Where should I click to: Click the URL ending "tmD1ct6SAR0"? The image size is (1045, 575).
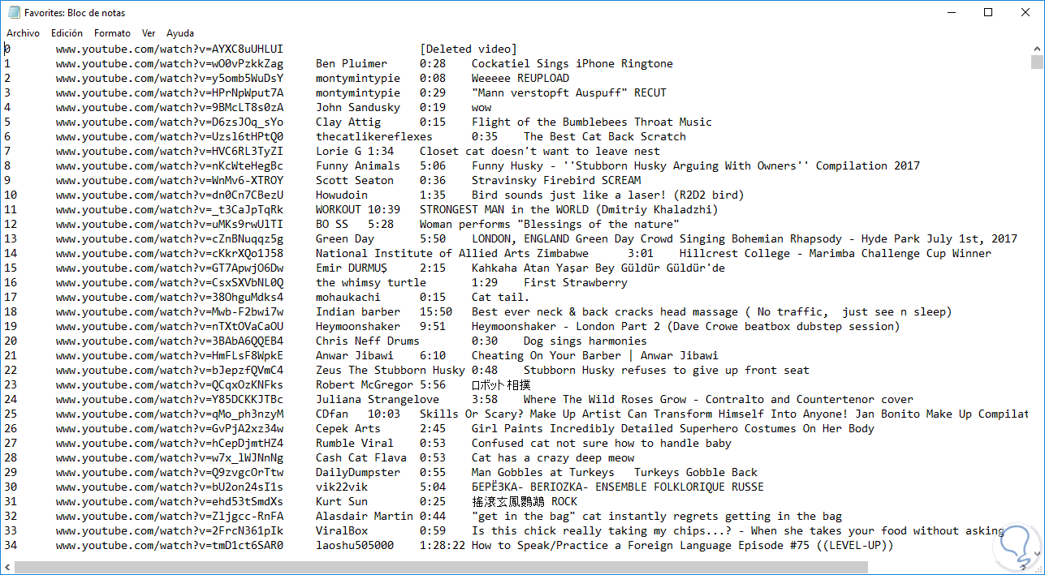click(x=170, y=545)
